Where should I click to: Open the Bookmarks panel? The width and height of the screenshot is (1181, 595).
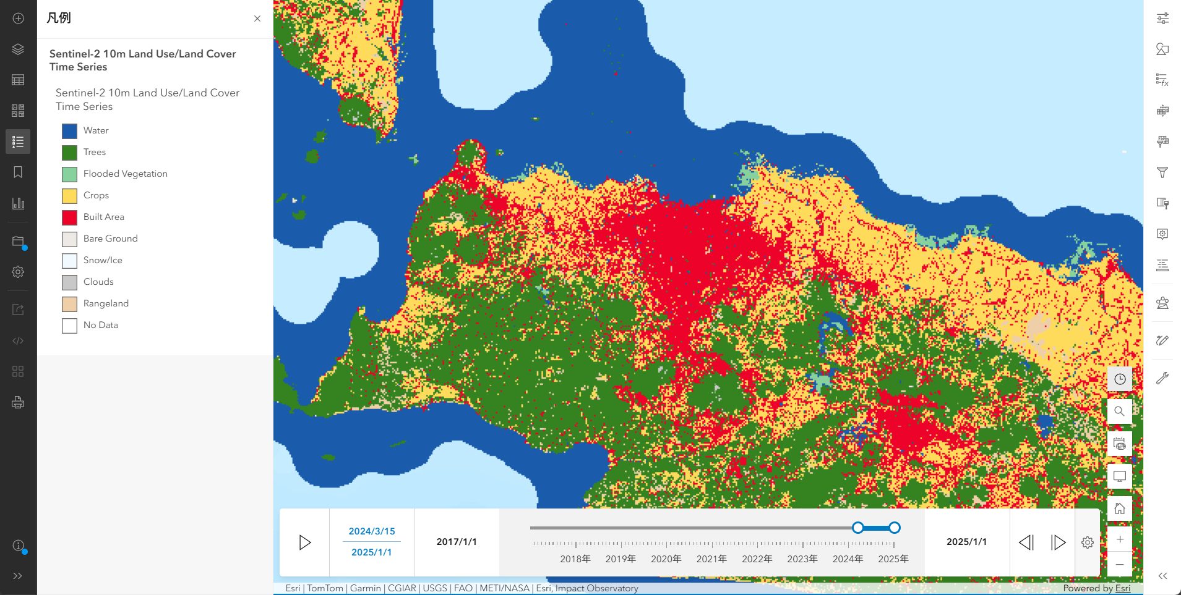point(18,172)
